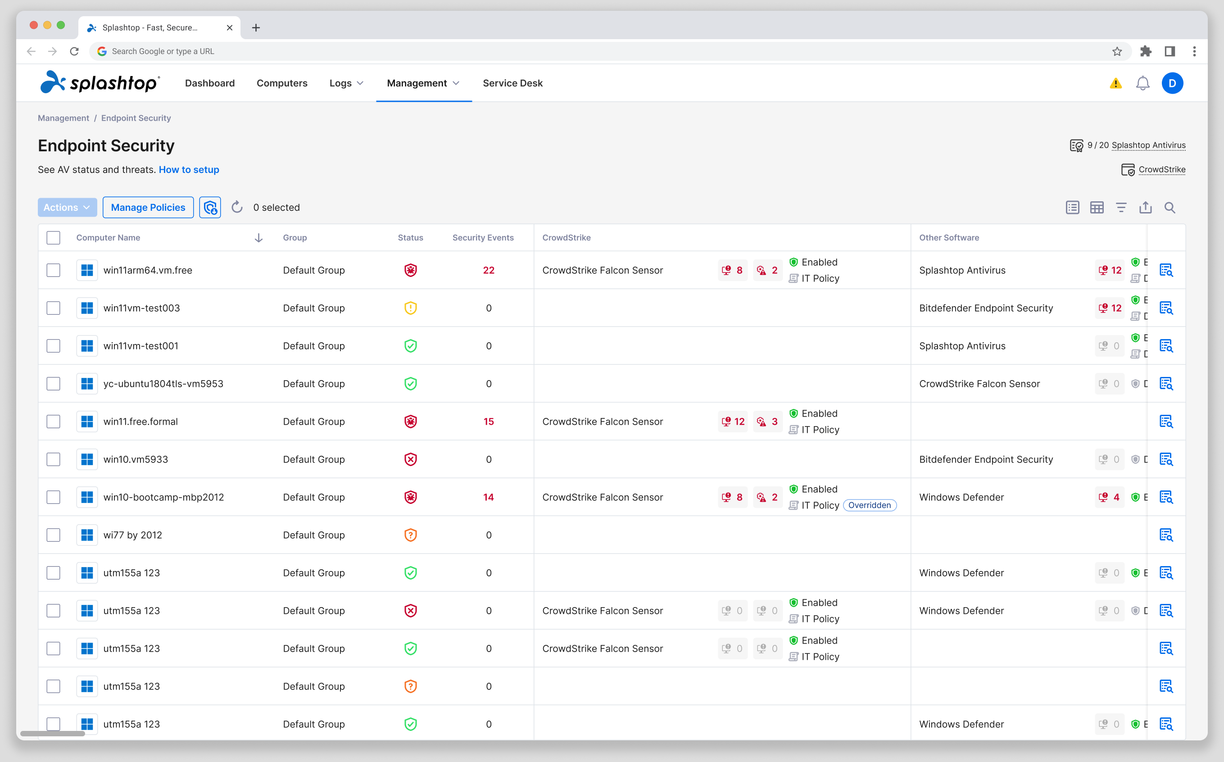Select checkbox for win11.free.formal
Screen dimensions: 1224x762
click(x=54, y=422)
